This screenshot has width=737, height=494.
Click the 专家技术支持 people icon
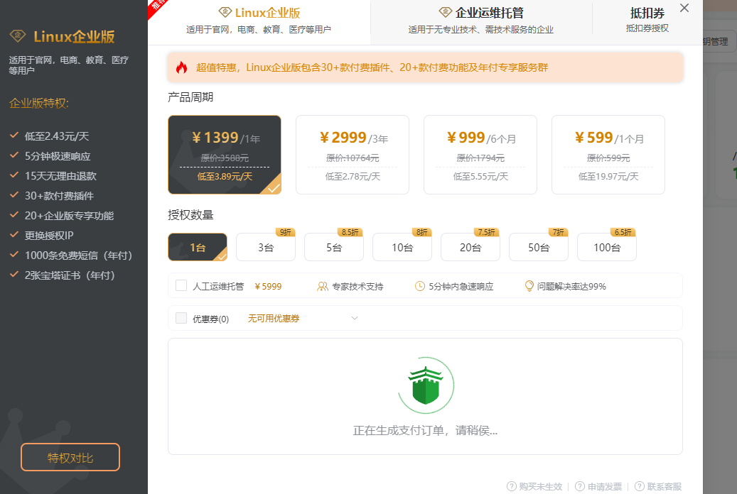(x=323, y=287)
